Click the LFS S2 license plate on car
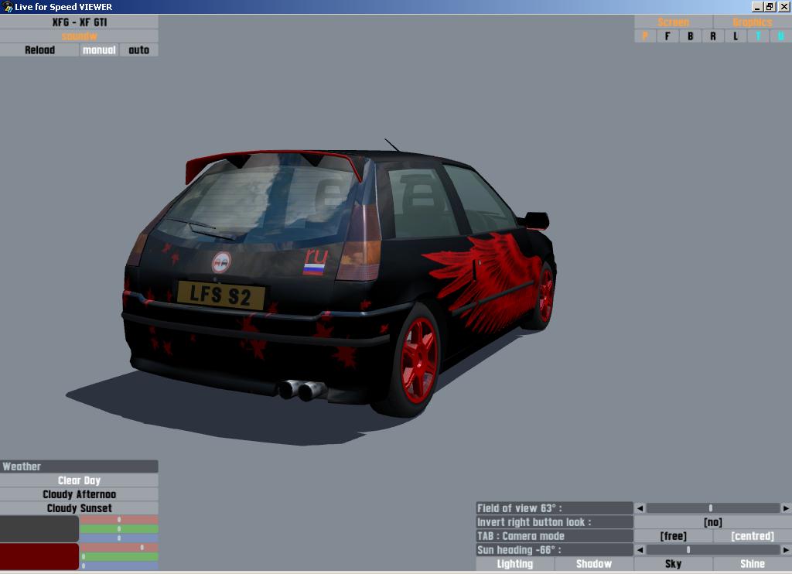The image size is (792, 574). pyautogui.click(x=220, y=295)
